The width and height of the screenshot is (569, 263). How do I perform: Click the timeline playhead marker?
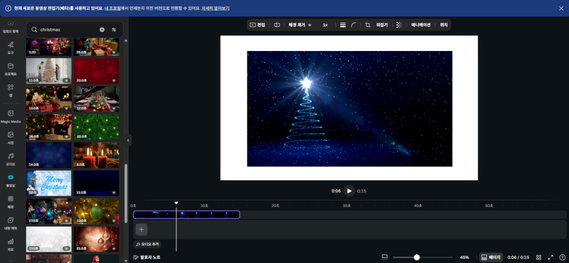coord(176,203)
